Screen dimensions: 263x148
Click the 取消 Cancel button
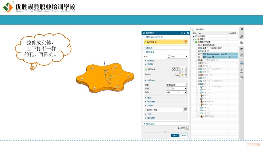pyautogui.click(x=184, y=135)
